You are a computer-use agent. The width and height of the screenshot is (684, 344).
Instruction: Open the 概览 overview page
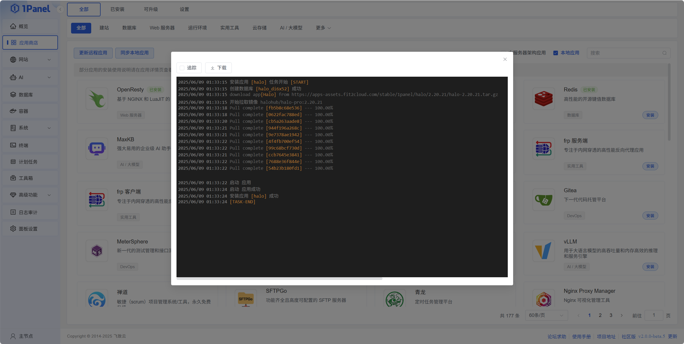30,26
